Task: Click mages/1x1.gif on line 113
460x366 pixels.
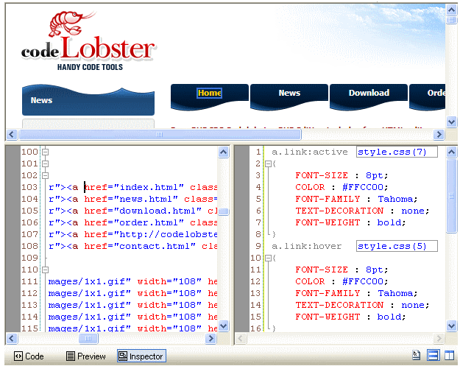Action: 90,305
